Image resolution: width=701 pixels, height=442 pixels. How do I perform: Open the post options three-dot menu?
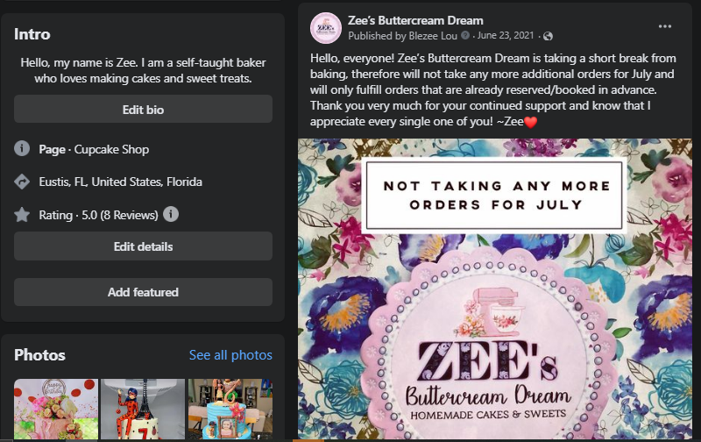(x=665, y=27)
